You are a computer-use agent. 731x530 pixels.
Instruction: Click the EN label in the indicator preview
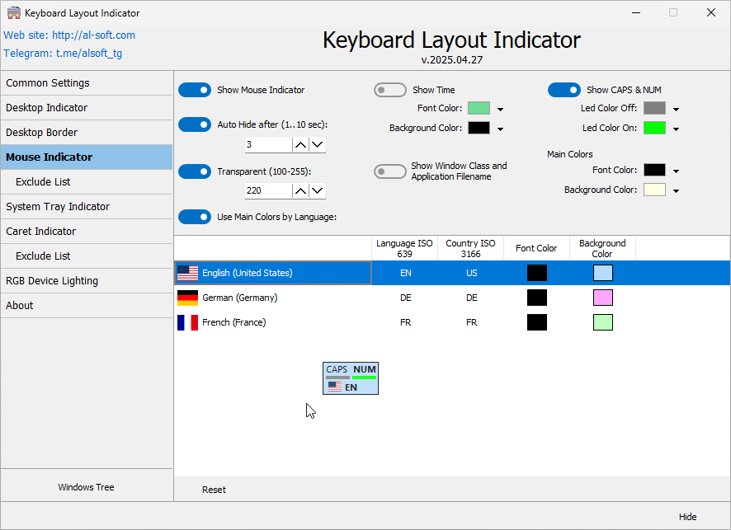[x=350, y=385]
